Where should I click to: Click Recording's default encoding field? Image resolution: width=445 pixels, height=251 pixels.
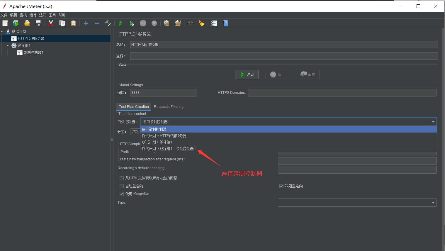(x=357, y=170)
